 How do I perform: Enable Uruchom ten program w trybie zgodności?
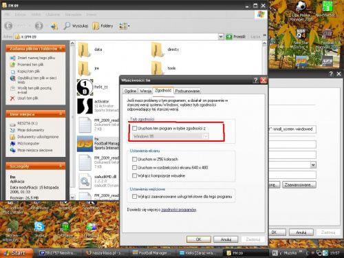tap(135, 129)
